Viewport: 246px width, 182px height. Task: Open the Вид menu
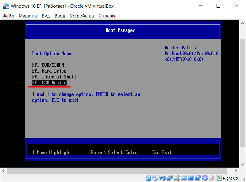(46, 16)
